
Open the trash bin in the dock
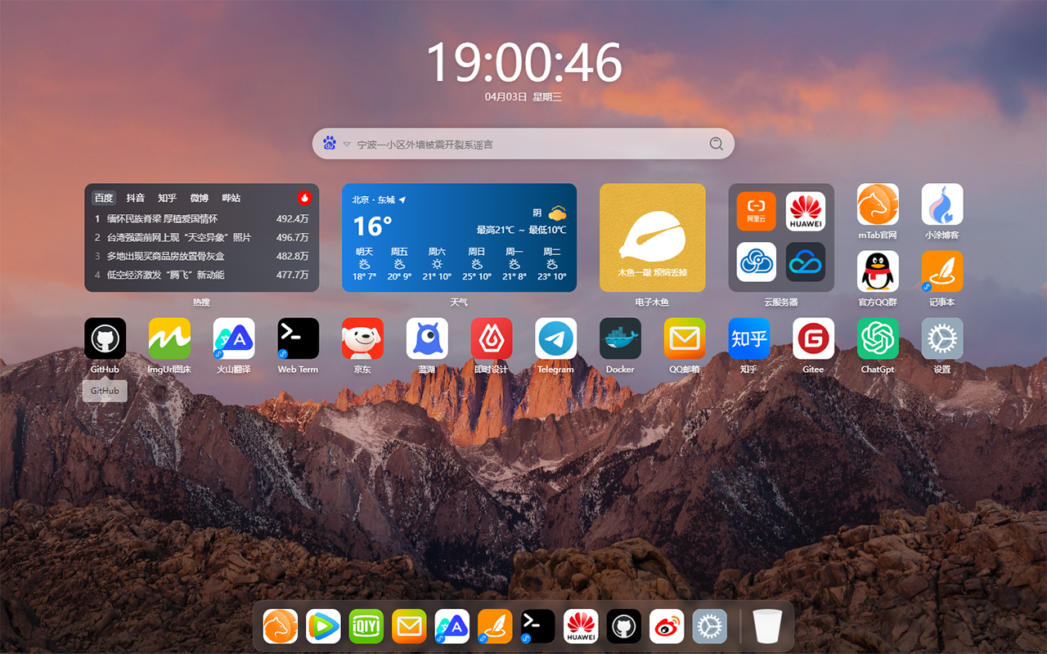click(x=767, y=626)
